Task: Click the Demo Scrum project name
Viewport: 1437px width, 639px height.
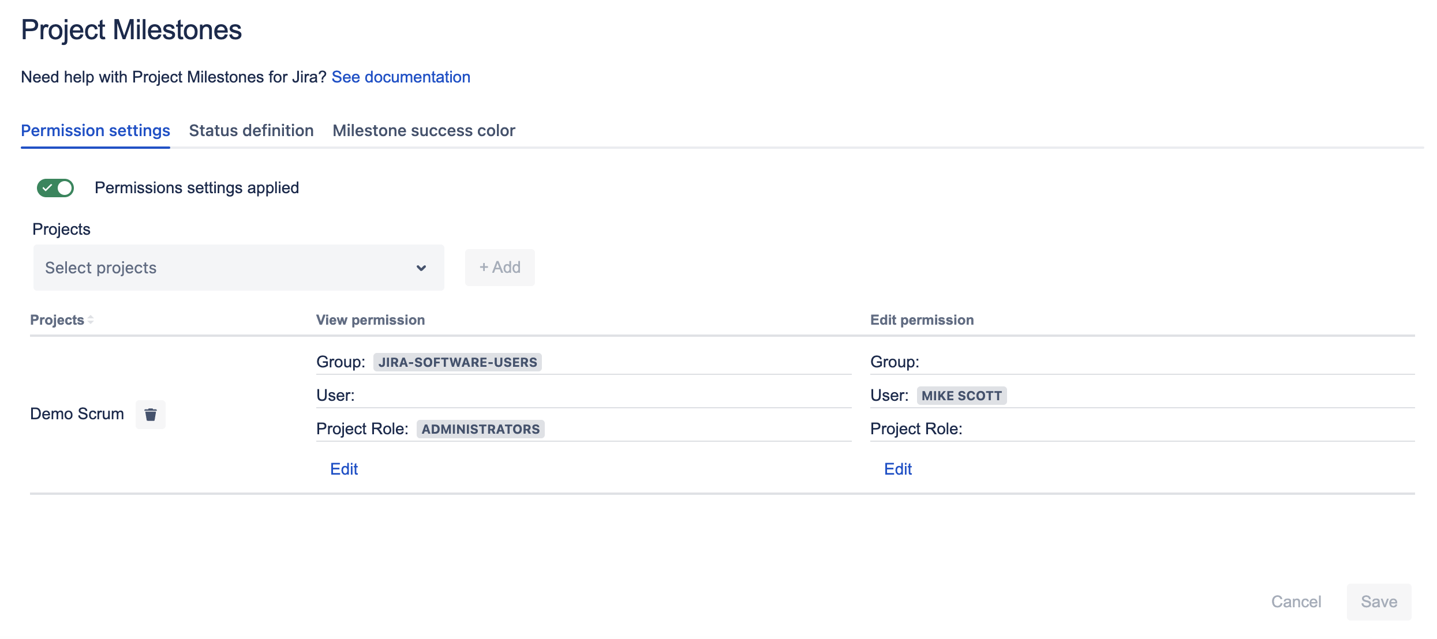Action: [77, 414]
